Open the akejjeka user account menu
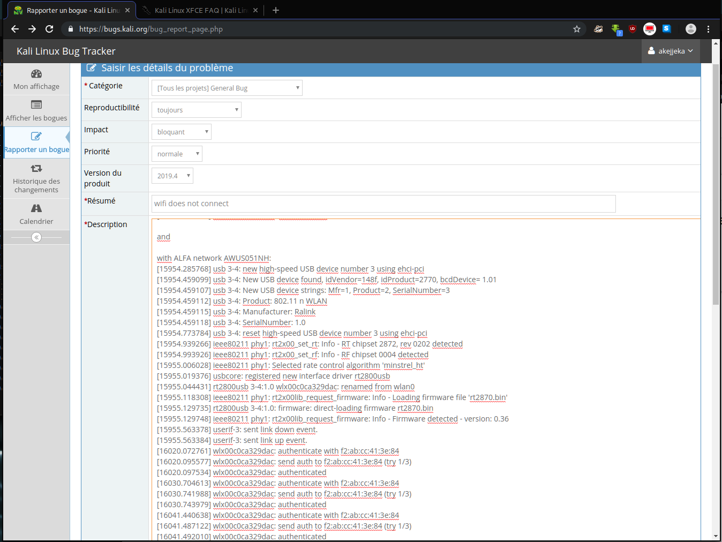722x542 pixels. 671,51
